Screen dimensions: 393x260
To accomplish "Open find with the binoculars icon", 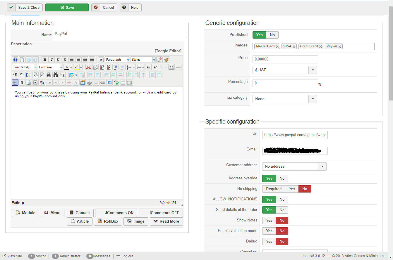I will point(56,75).
